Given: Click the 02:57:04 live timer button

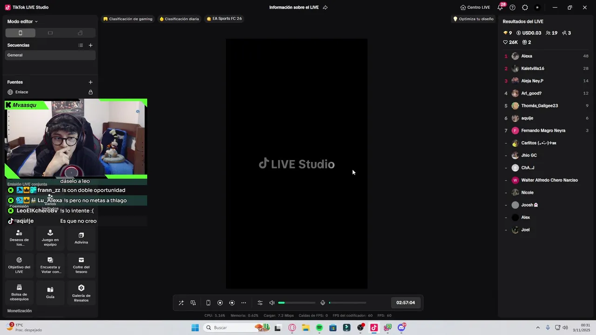Looking at the screenshot, I should [x=406, y=302].
